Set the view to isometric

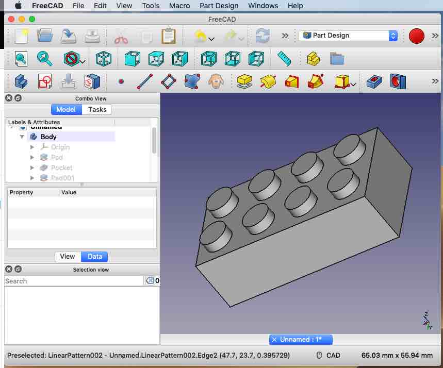click(x=103, y=58)
